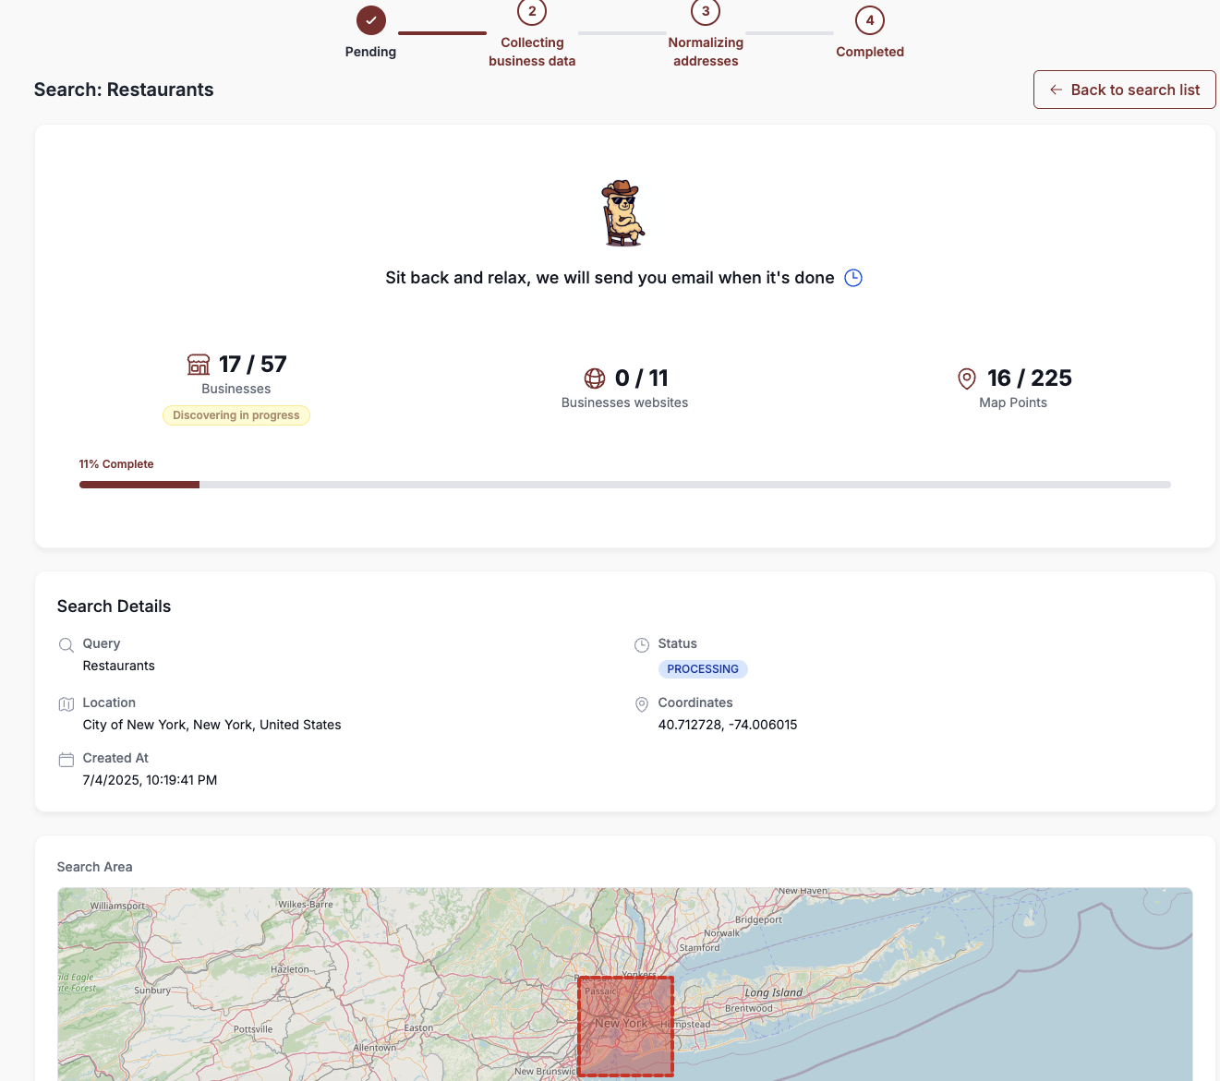
Task: Click the red search area rectangle on map
Action: coord(625,1027)
